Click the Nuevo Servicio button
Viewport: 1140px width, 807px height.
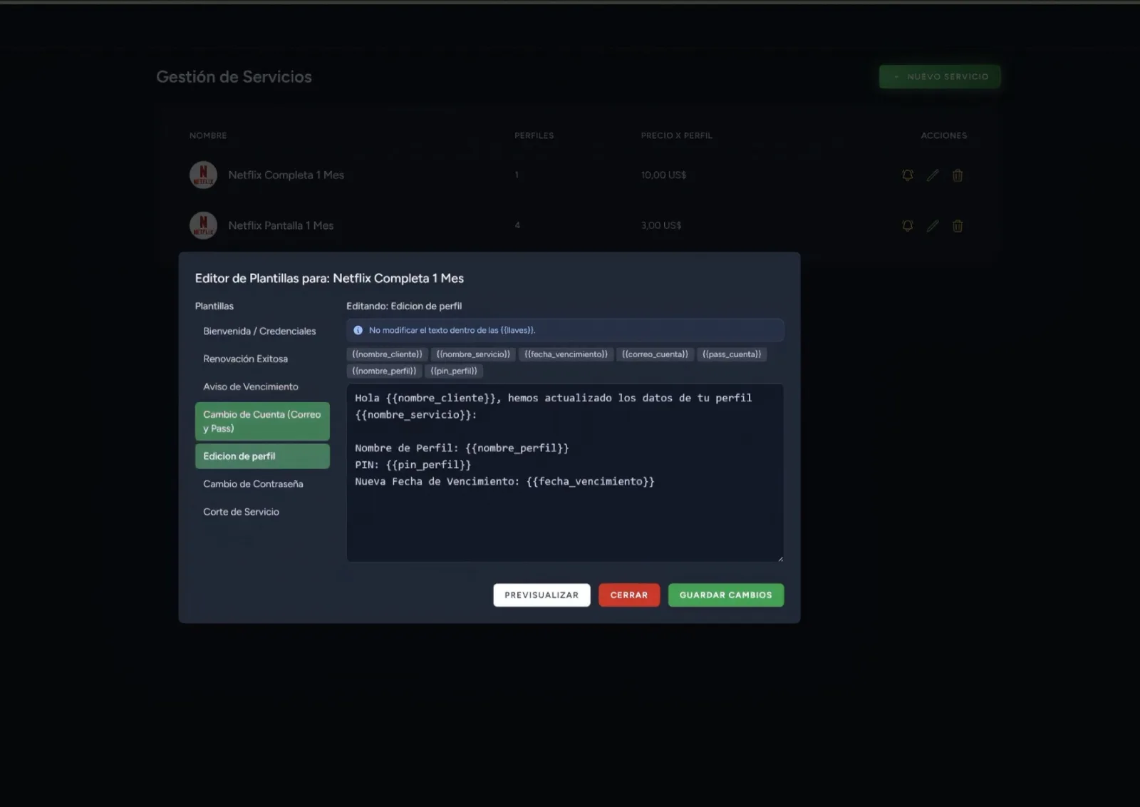point(940,76)
